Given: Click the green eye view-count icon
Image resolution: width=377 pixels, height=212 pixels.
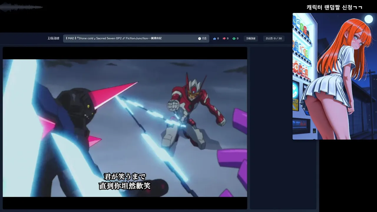Looking at the screenshot, I should [x=234, y=39].
